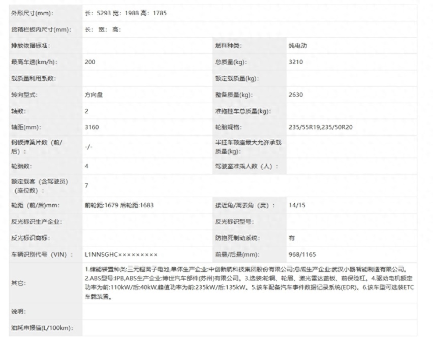
Task: Click the 车辆识别代号 (VIN) label
Action: 42,255
